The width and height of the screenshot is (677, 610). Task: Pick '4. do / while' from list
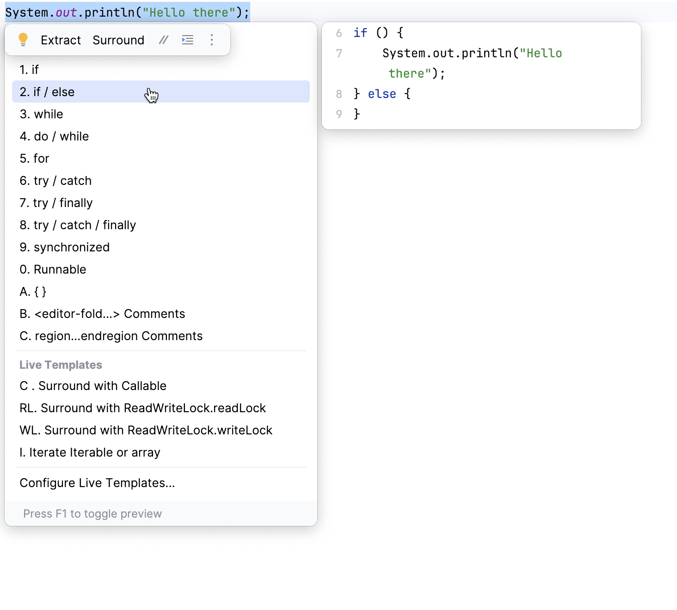[54, 136]
